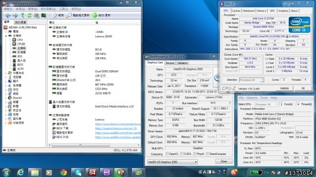The width and height of the screenshot is (316, 177).
Task: Click the magnifier driver update icon in AIDA64
Action: pos(69,15)
